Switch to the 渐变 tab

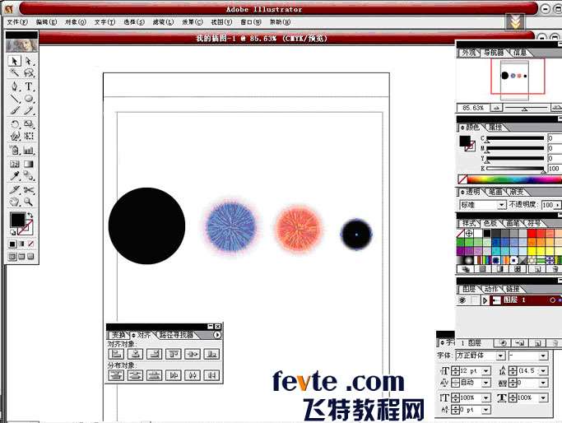click(517, 192)
